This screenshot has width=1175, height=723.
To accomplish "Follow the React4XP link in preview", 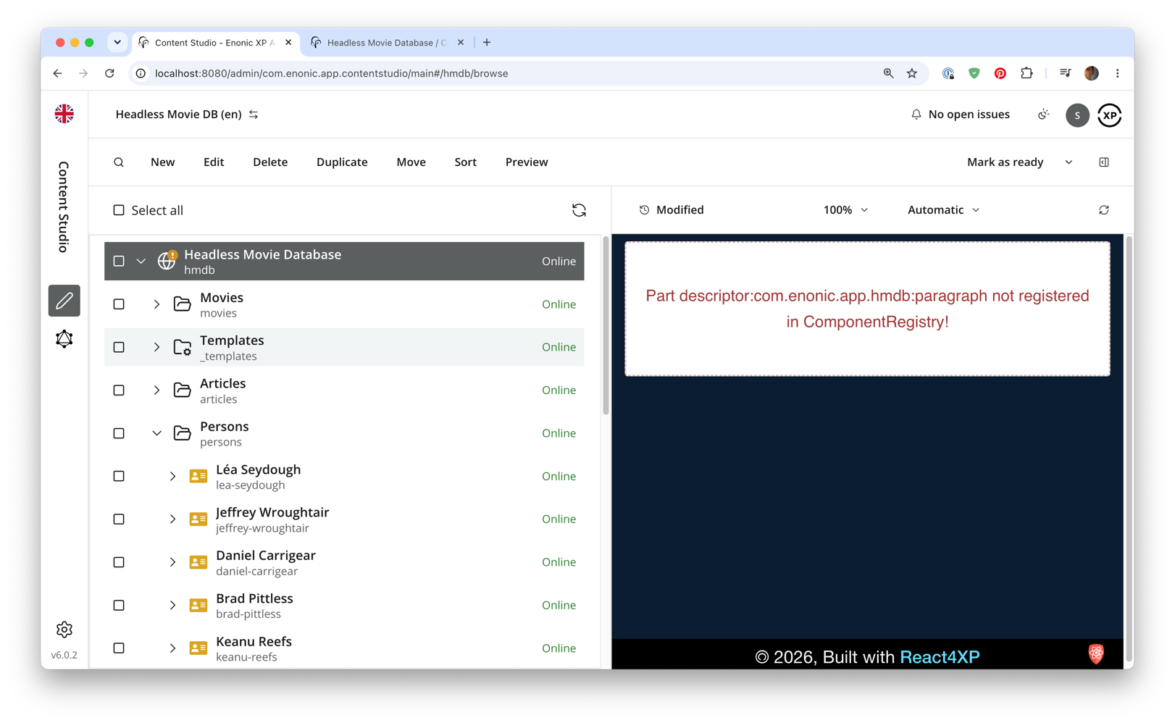I will click(x=940, y=657).
